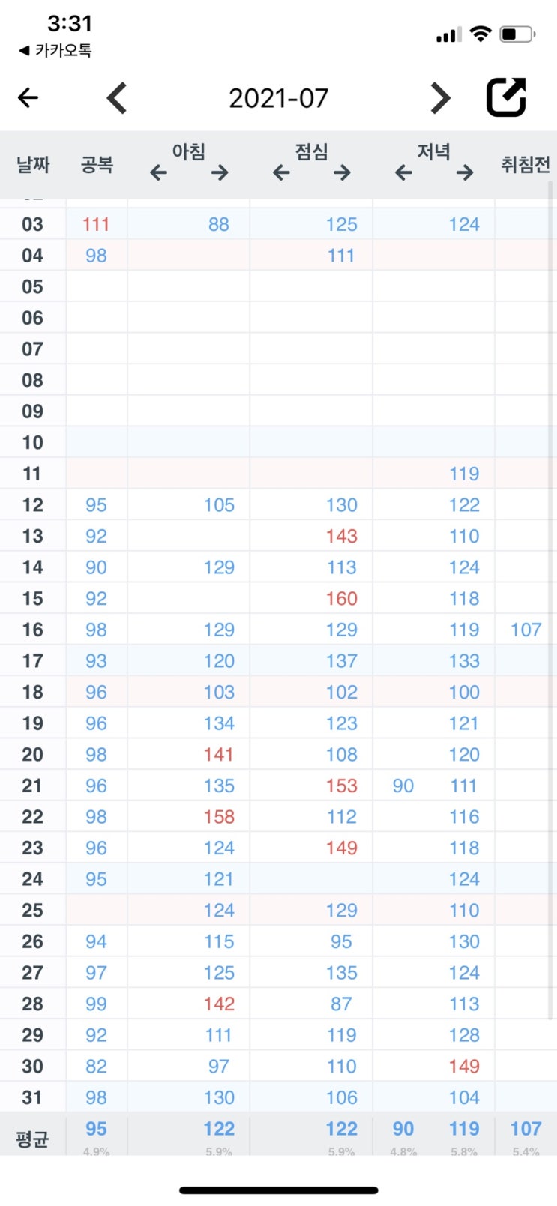
Task: Click right arrow under 점심 header
Action: [x=343, y=173]
